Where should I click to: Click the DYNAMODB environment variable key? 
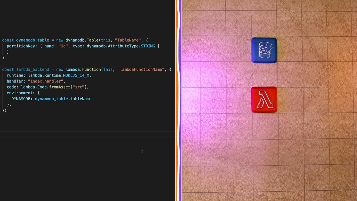tap(21, 99)
